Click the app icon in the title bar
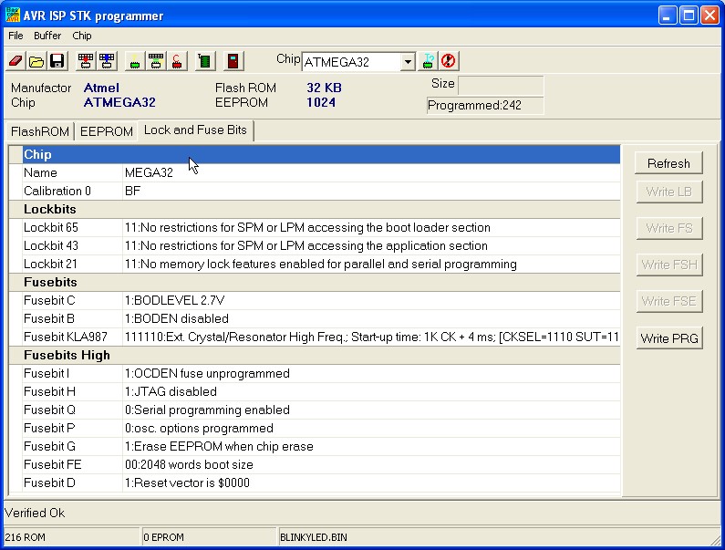This screenshot has width=725, height=550. 13,15
